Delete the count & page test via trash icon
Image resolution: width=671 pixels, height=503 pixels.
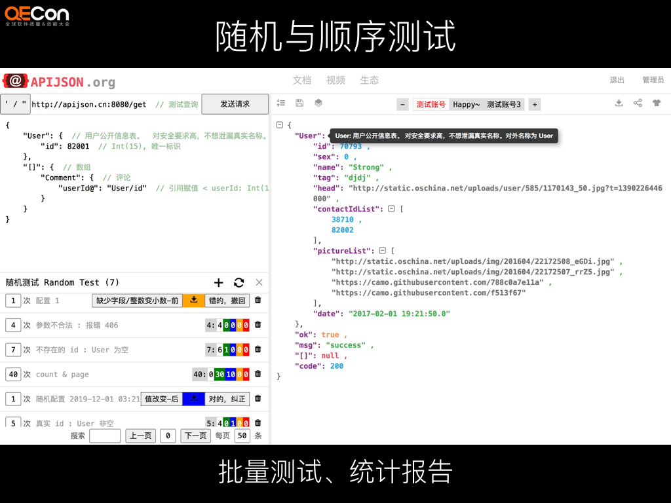[258, 374]
